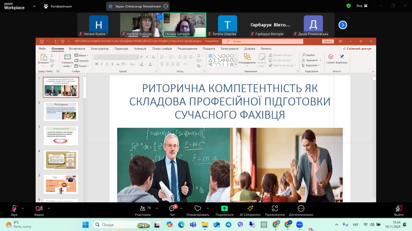
Task: Select slide 2 thumbnail titled Риторика
Action: 61,111
